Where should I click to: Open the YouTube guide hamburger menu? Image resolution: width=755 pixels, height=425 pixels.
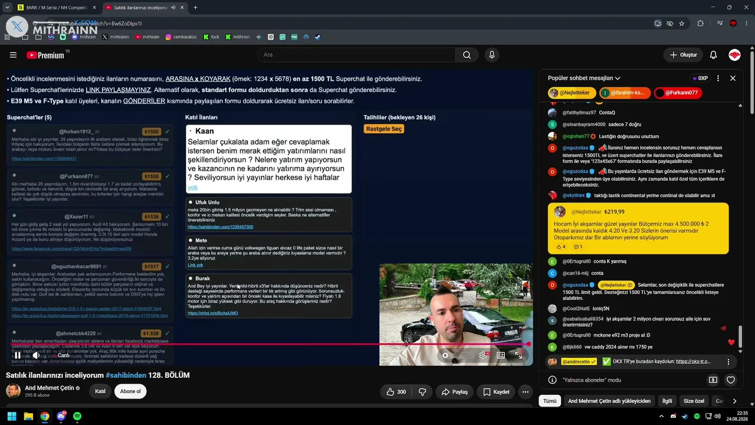[13, 55]
